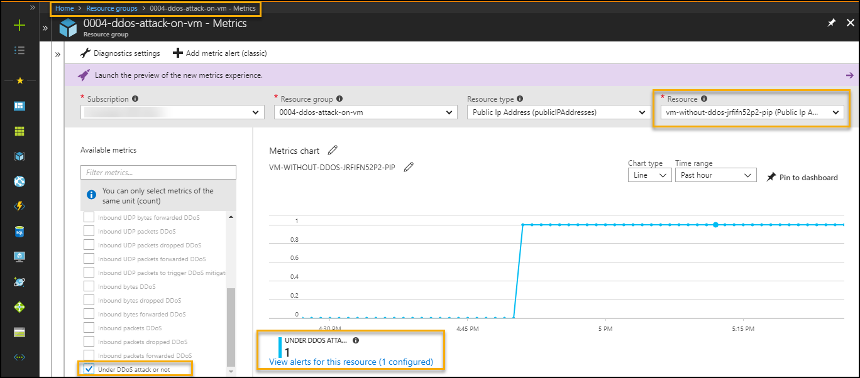Image resolution: width=860 pixels, height=378 pixels.
Task: Open the Virtual machines monitor icon
Action: (19, 257)
